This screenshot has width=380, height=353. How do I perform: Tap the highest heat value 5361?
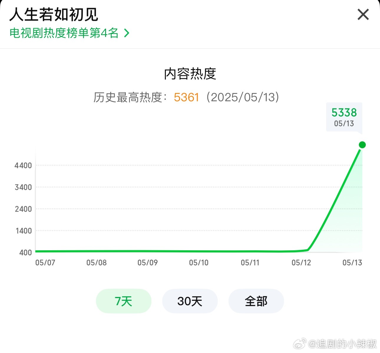[186, 97]
